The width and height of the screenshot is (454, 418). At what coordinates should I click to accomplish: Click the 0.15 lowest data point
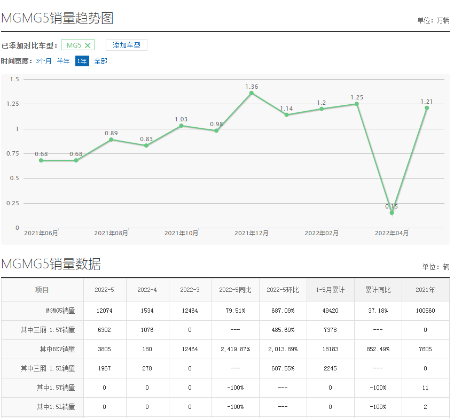point(392,213)
